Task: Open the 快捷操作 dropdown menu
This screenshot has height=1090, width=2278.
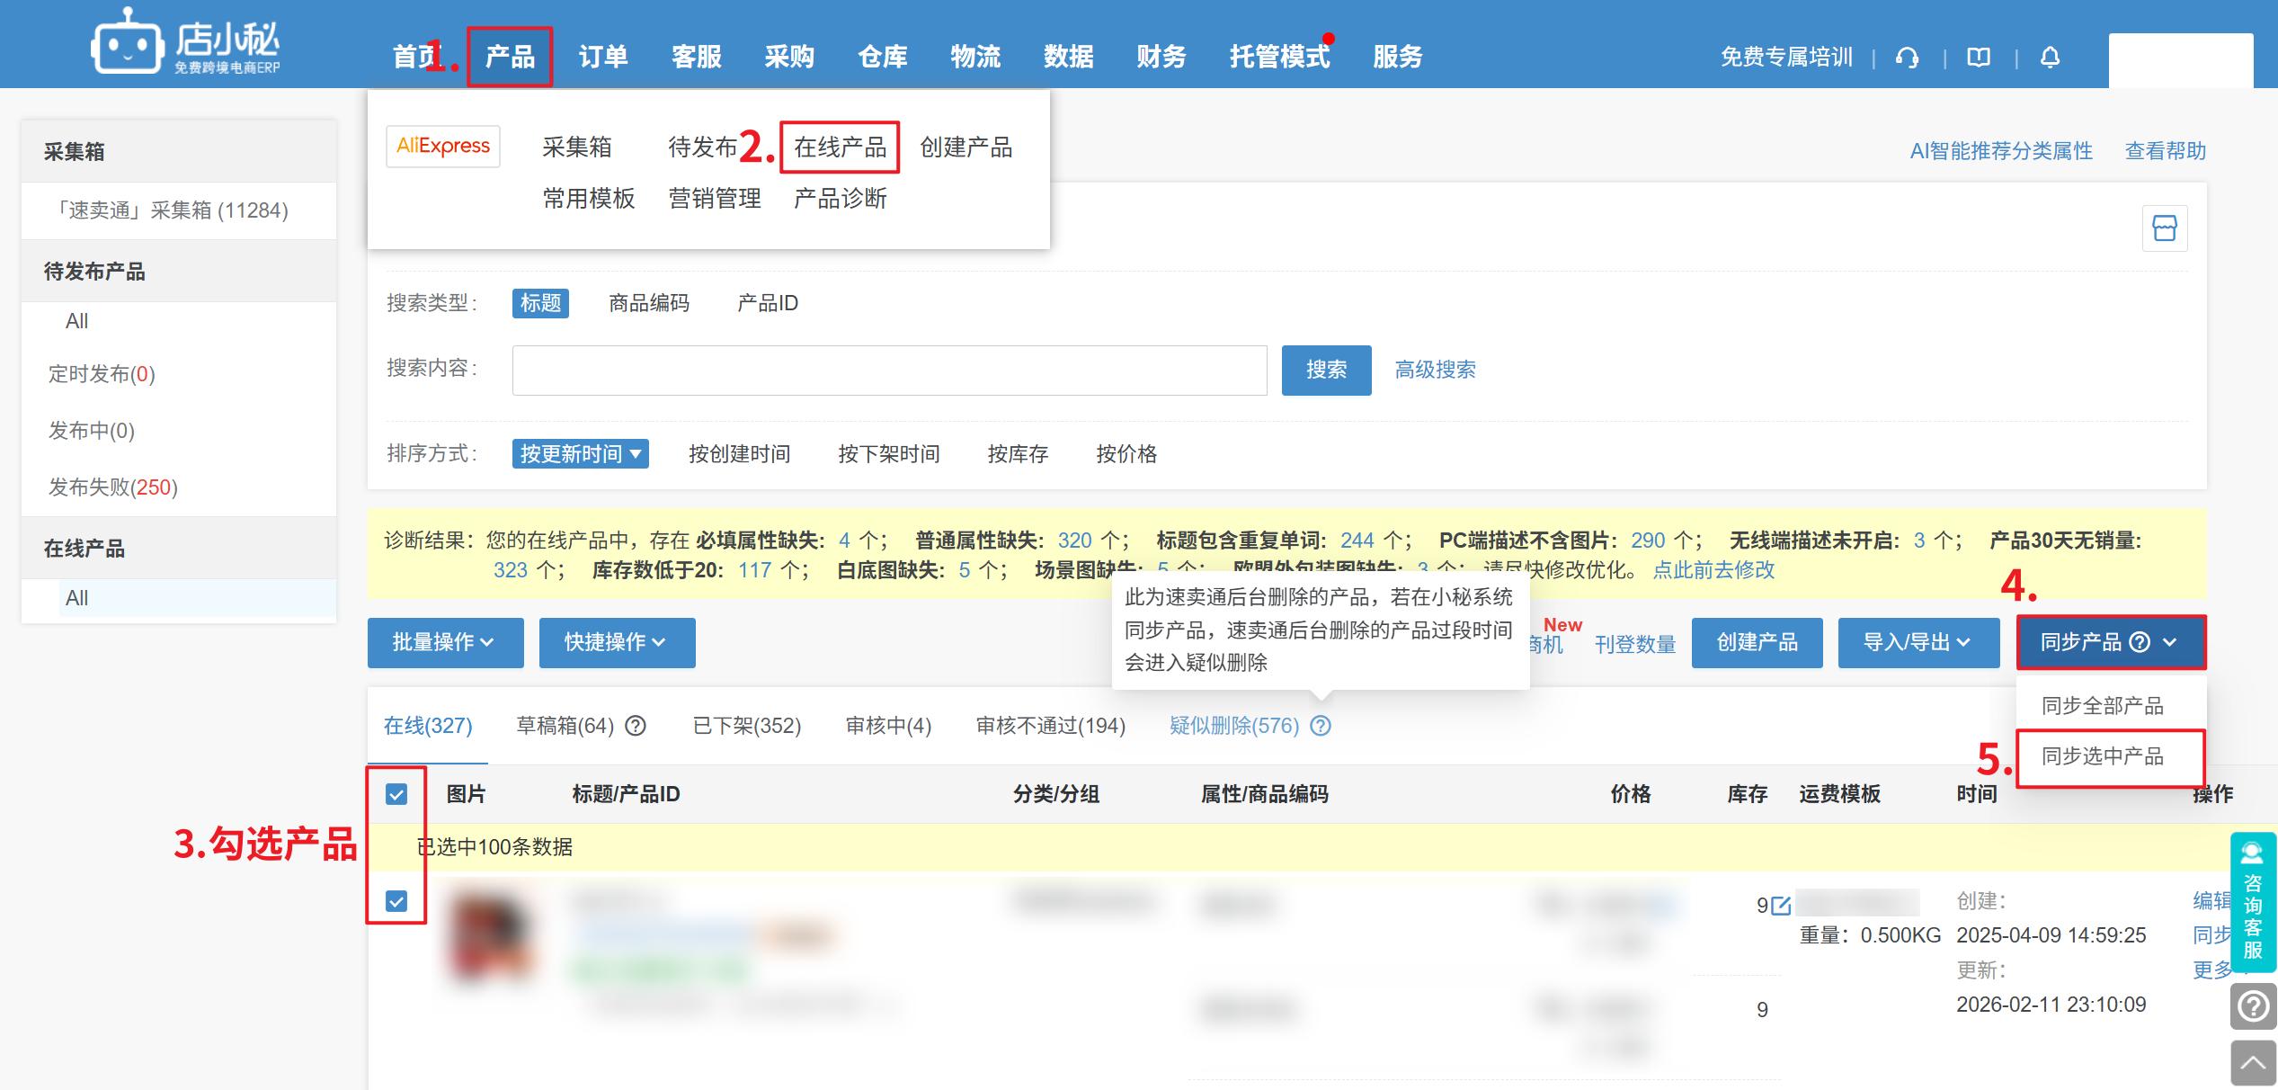Action: (617, 642)
